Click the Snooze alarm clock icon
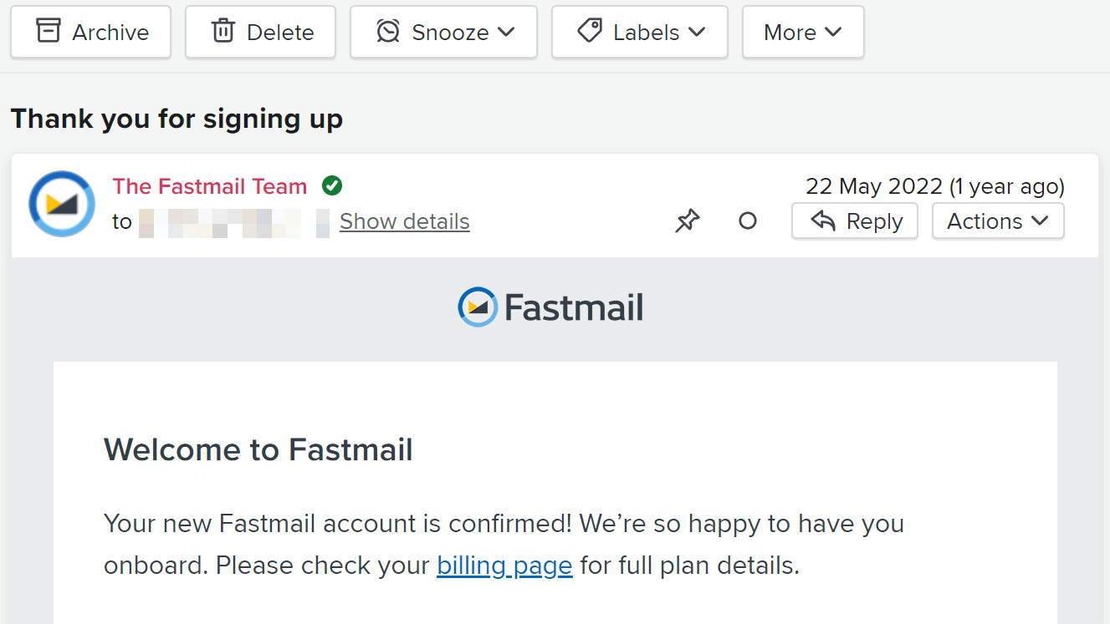Screen dimensions: 1110x624 [388, 32]
